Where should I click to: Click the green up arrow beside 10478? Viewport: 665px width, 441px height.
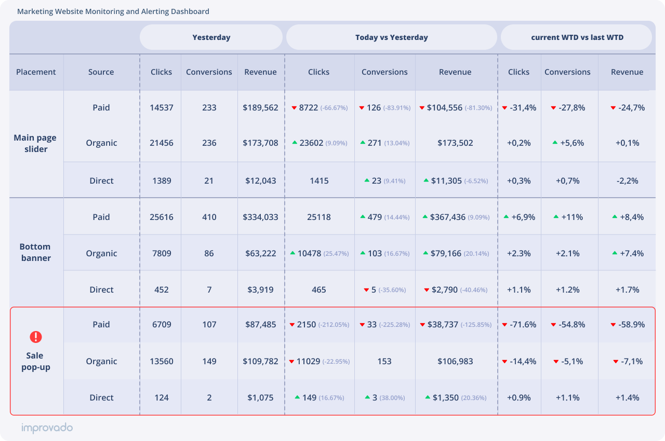pyautogui.click(x=292, y=253)
